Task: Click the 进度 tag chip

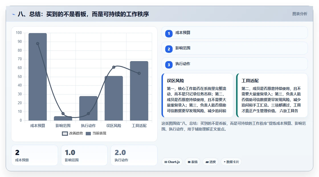Action: (210, 162)
